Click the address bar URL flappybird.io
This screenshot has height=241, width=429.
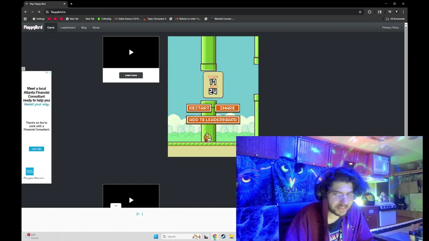click(58, 12)
